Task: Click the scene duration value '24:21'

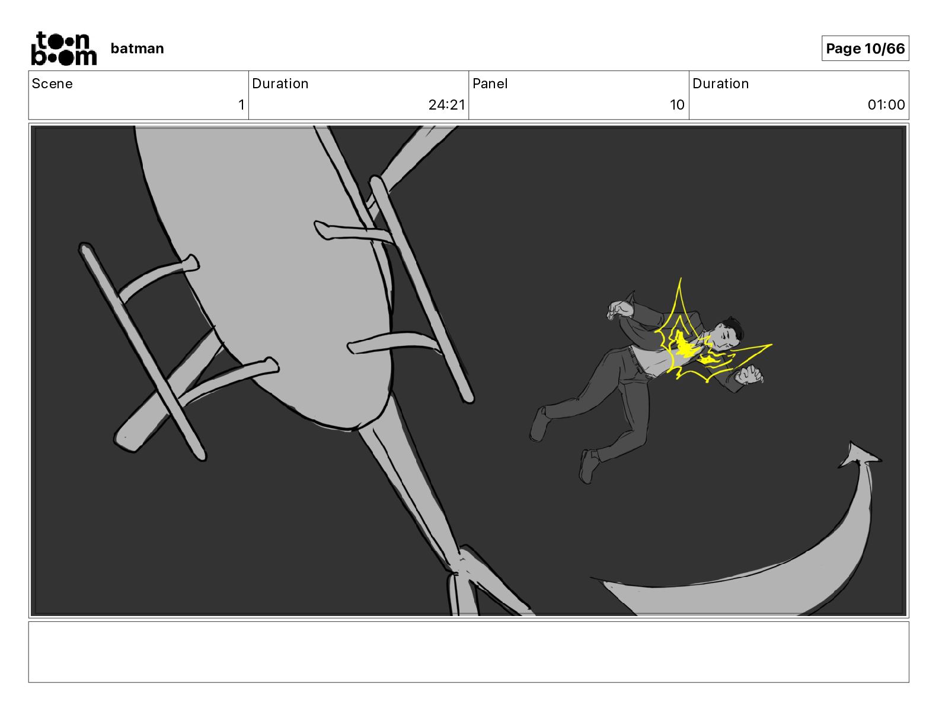Action: 447,105
